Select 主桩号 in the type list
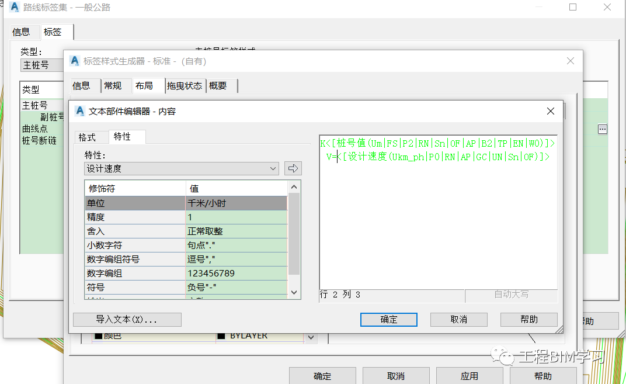Screen dimensions: 626x384 point(34,105)
